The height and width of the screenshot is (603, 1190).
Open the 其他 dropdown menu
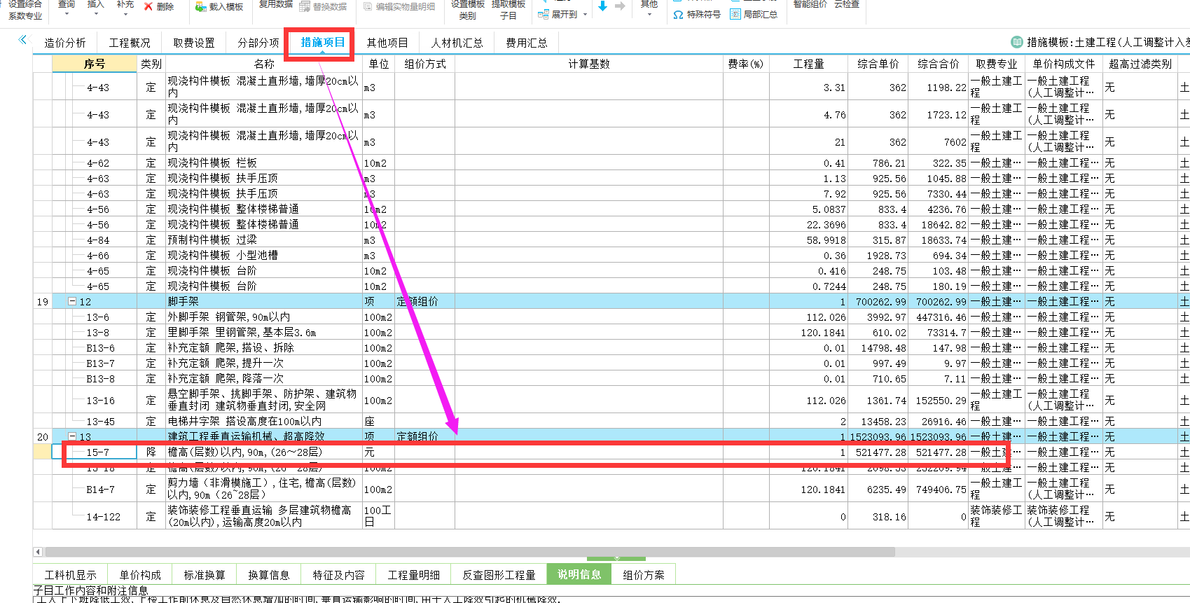tap(649, 9)
